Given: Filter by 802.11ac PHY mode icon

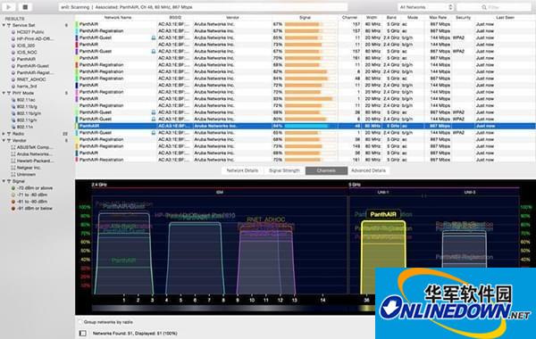Looking at the screenshot, I should [13, 100].
